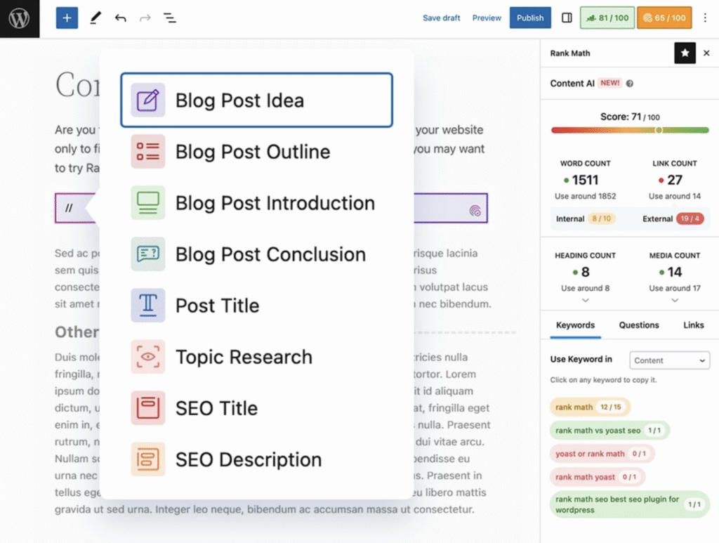This screenshot has width=719, height=543.
Task: Click the WordPress logo
Action: point(19,19)
